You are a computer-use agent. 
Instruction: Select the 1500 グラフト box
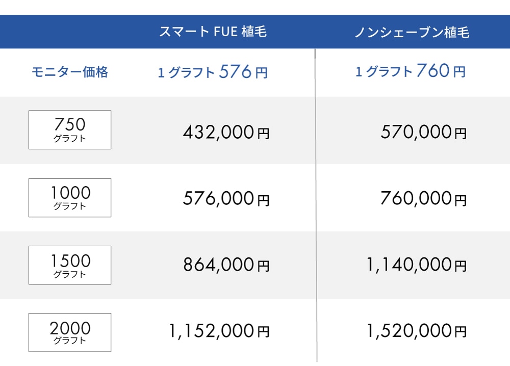pos(70,265)
